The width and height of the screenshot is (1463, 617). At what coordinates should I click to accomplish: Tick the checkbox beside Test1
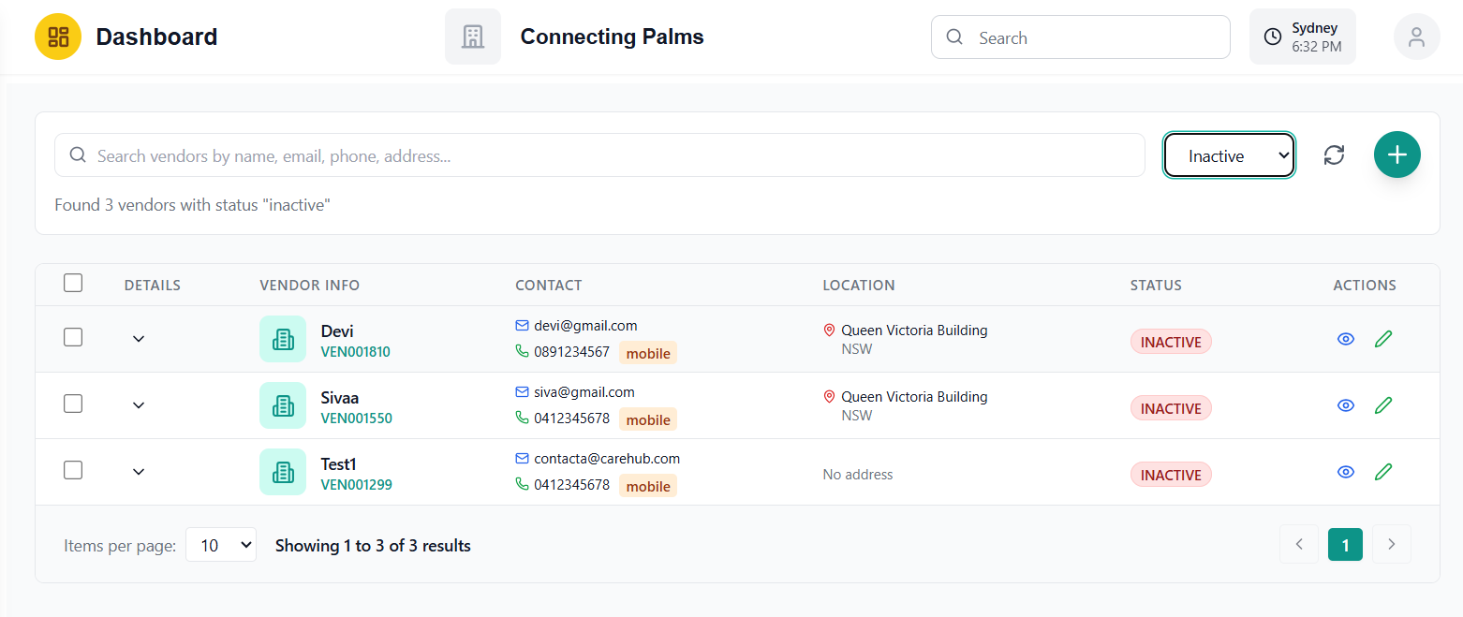pyautogui.click(x=72, y=470)
